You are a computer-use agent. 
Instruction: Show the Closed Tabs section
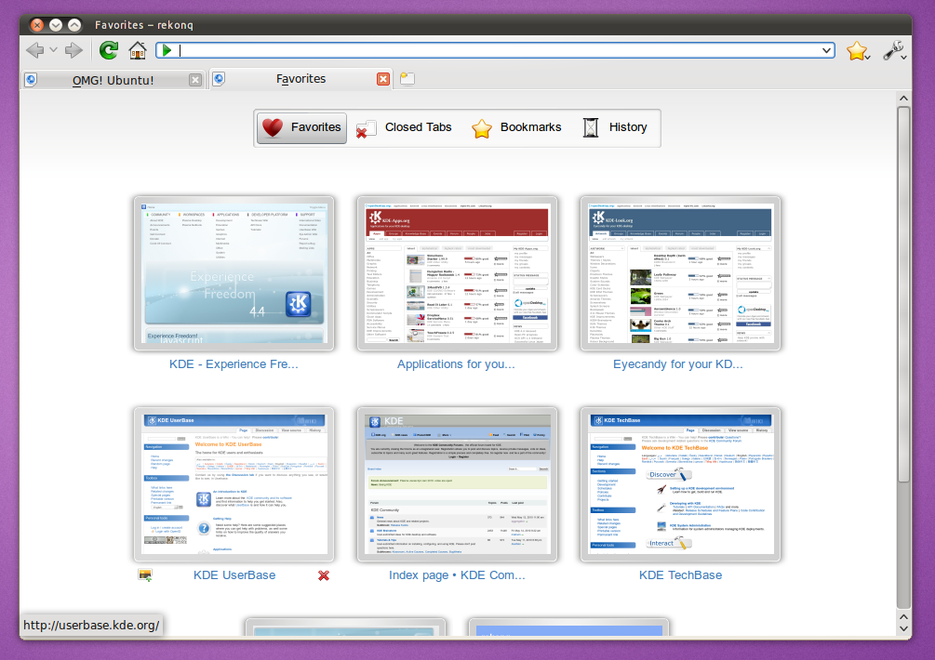click(x=405, y=127)
